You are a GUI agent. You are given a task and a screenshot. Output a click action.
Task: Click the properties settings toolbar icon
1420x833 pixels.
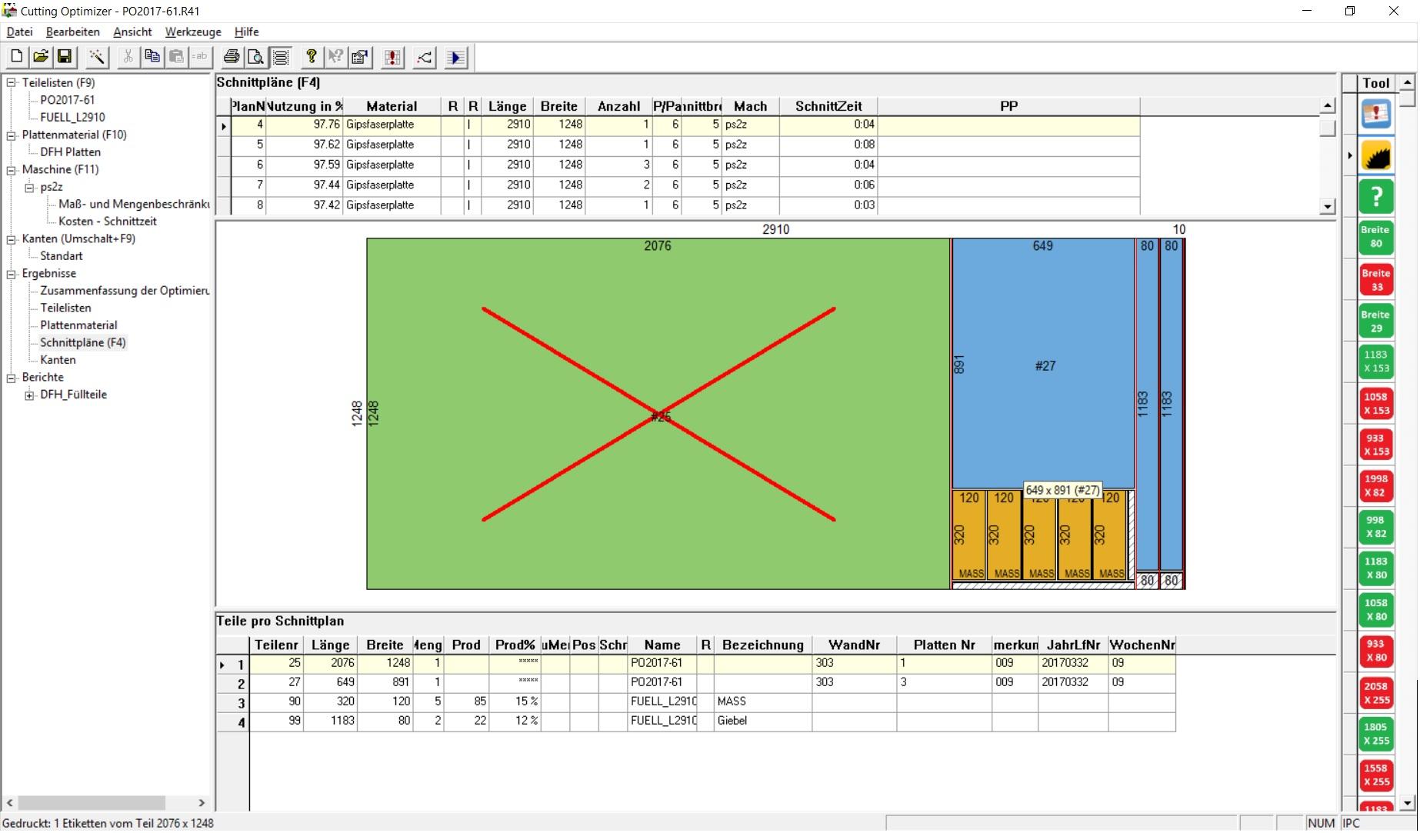[x=359, y=57]
